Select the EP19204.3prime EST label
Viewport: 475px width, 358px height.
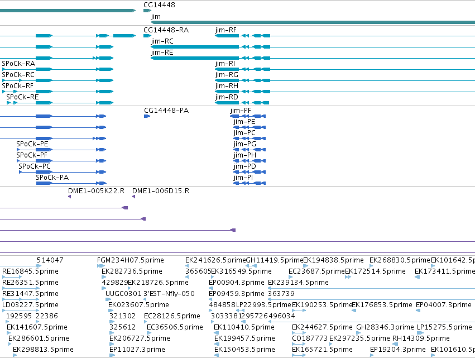point(398,350)
